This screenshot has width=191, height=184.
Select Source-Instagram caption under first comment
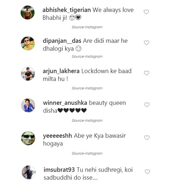click(x=87, y=27)
